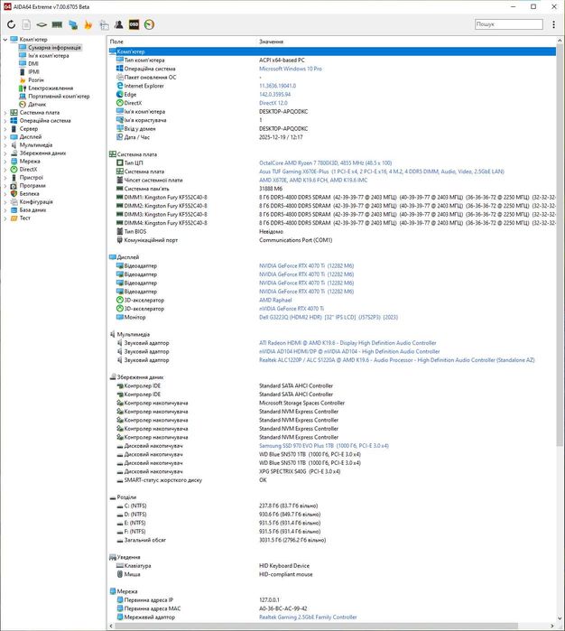The image size is (565, 631).
Task: Click the Refresh arrow toolbar icon
Action: click(x=11, y=24)
